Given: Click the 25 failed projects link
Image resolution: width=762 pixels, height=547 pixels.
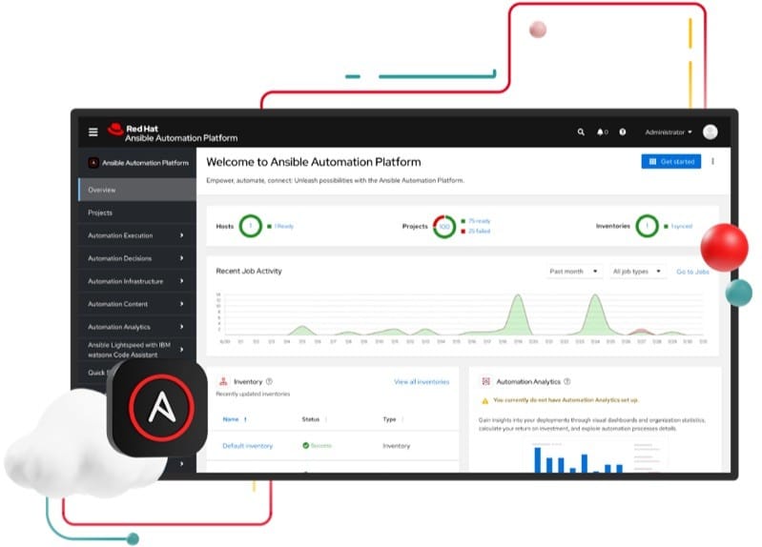Looking at the screenshot, I should (479, 232).
